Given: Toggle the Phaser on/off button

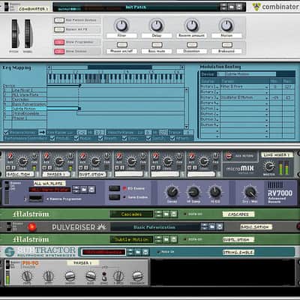Looking at the screenshot, I should (x=122, y=45).
